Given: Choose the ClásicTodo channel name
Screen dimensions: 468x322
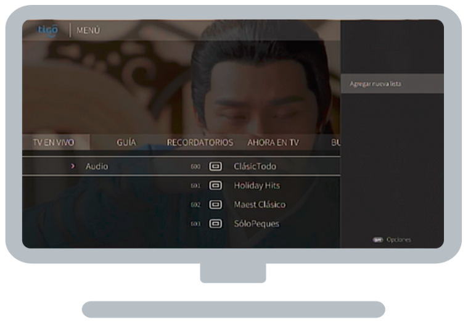Looking at the screenshot, I should pyautogui.click(x=255, y=166).
